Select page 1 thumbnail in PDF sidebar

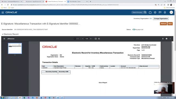coord(15,48)
